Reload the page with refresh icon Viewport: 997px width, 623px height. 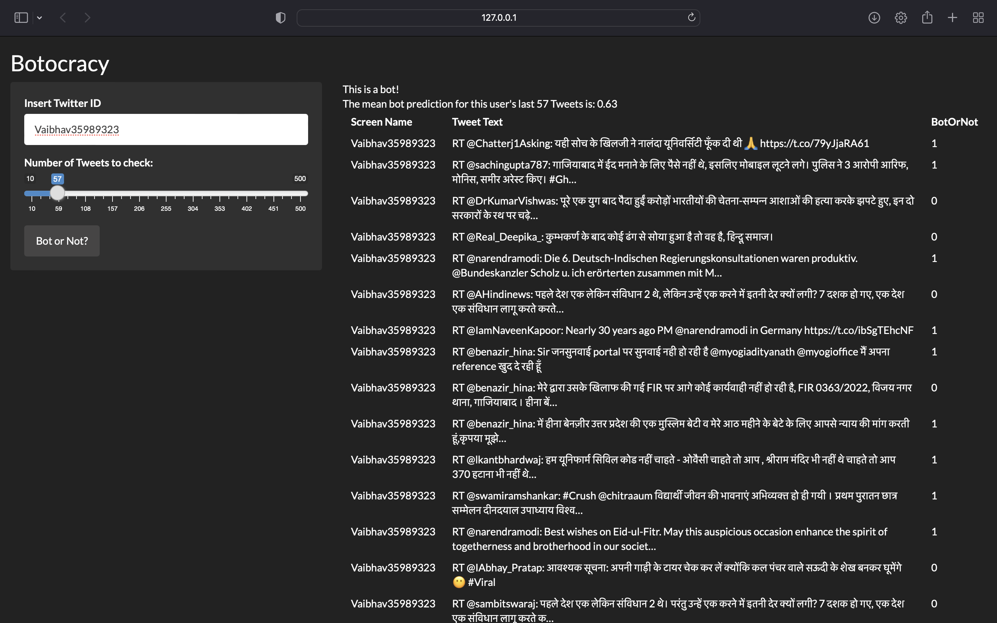691,17
